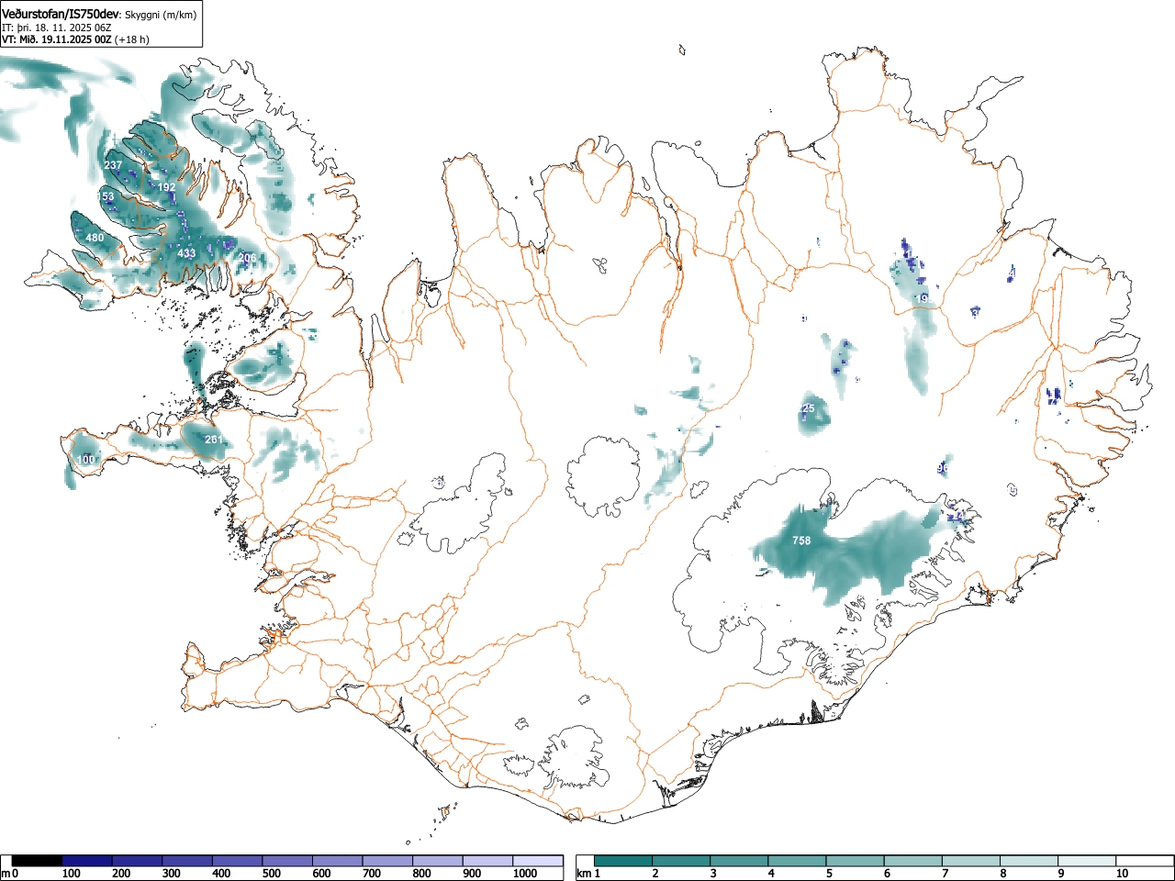
Task: Select the '10' tick label on km scale
Action: [1122, 874]
